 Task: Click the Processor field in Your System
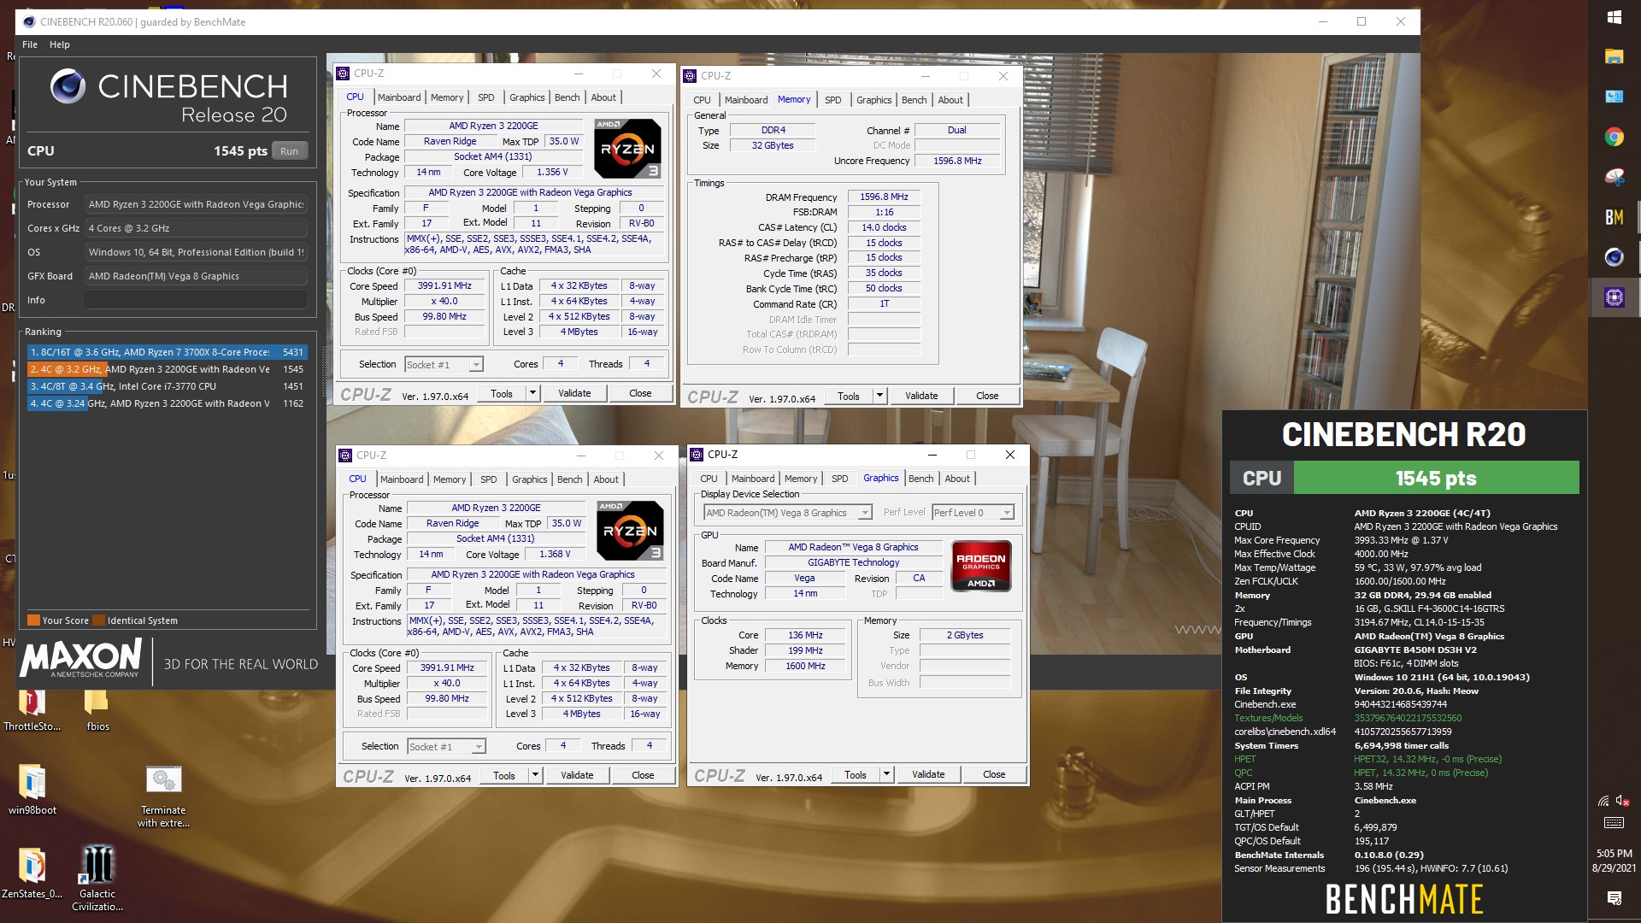(x=196, y=204)
